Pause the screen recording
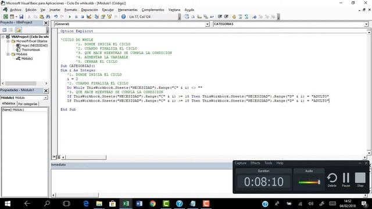Screen dimensions: 372x209 pyautogui.click(x=346, y=180)
